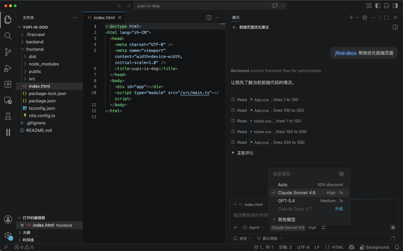Open the Claude Sonnet 4.6 model picker button

tap(288, 228)
